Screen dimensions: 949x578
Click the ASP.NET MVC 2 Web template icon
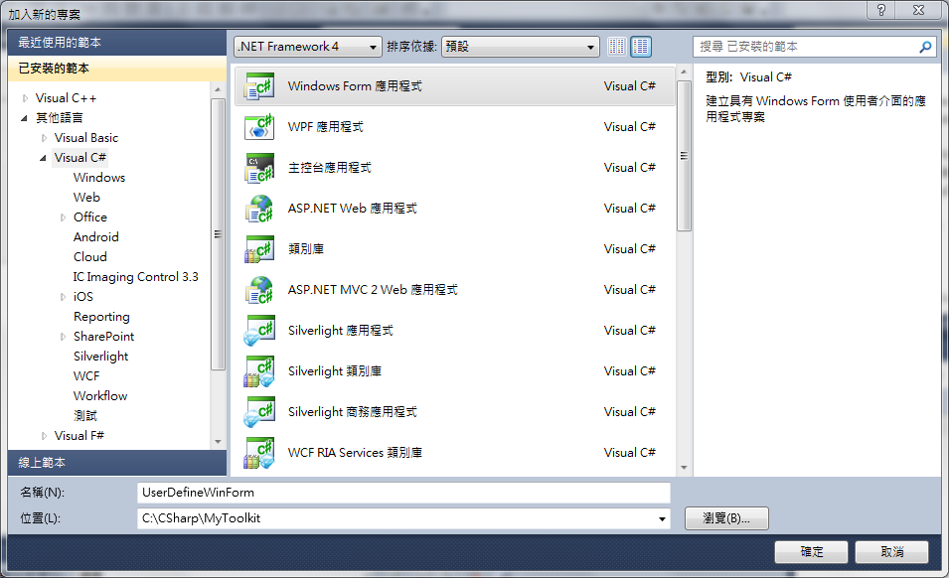259,290
